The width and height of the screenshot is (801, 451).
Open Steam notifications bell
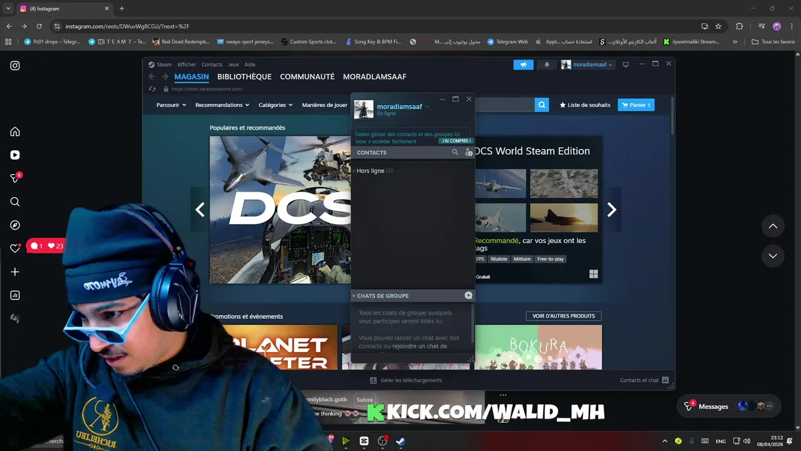[546, 65]
